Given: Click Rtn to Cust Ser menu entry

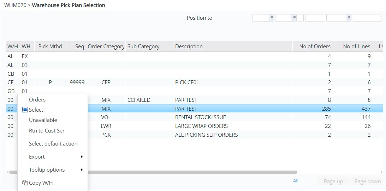Looking at the screenshot, I should coord(47,131).
